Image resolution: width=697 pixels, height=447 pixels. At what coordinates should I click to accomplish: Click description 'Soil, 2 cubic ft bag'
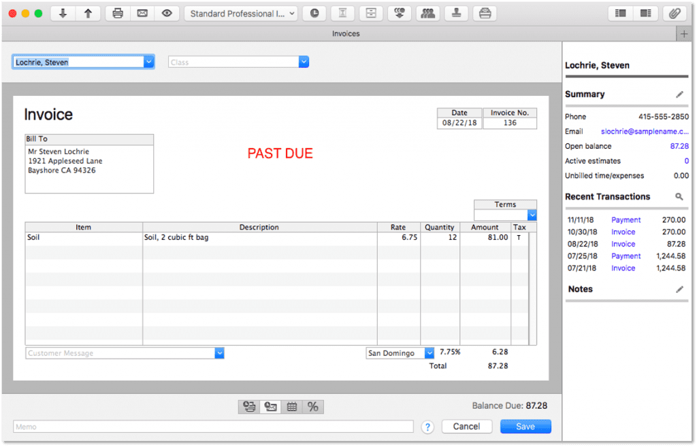coord(176,237)
